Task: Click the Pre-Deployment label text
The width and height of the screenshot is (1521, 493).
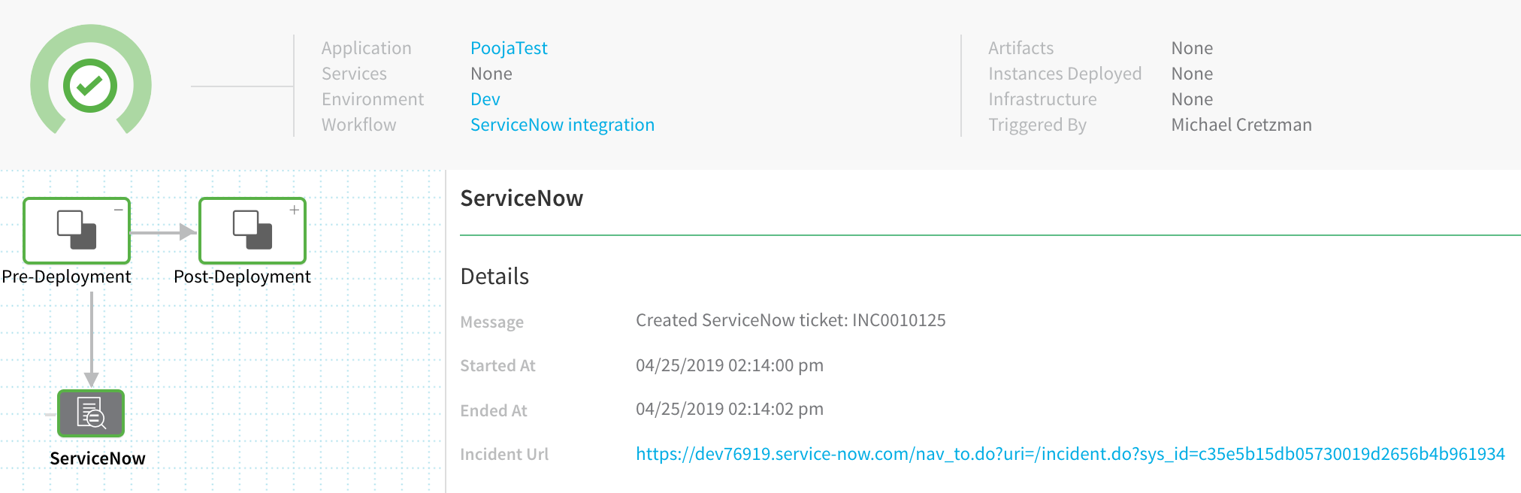Action: coord(66,277)
